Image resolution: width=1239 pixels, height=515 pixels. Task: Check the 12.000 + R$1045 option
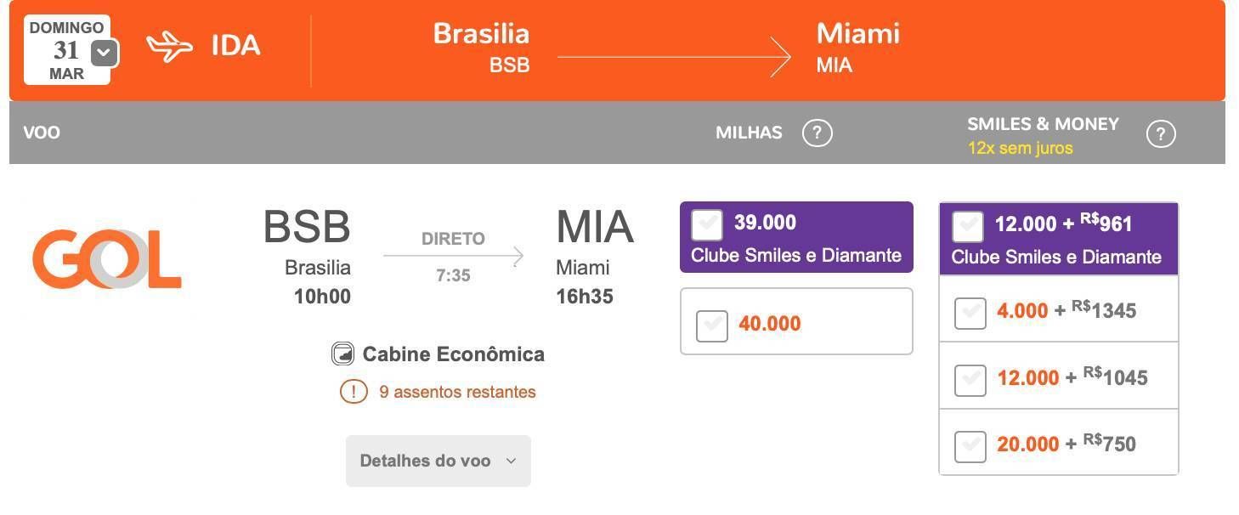pos(970,380)
